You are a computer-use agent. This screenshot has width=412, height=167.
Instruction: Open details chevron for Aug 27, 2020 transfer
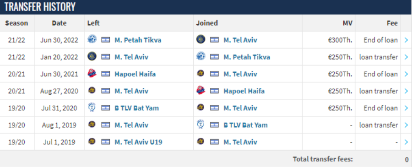(406, 91)
